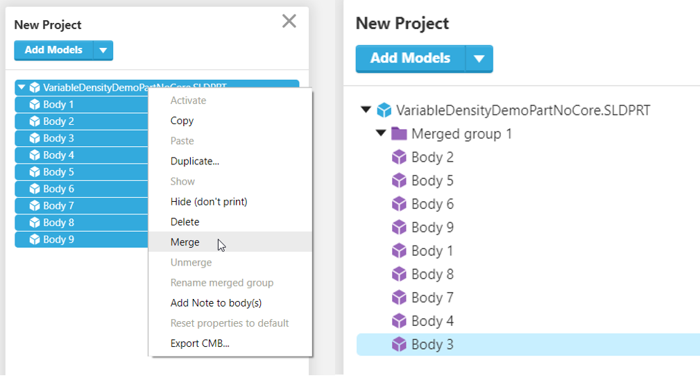Choose Export CMB... from context menu

tap(200, 343)
